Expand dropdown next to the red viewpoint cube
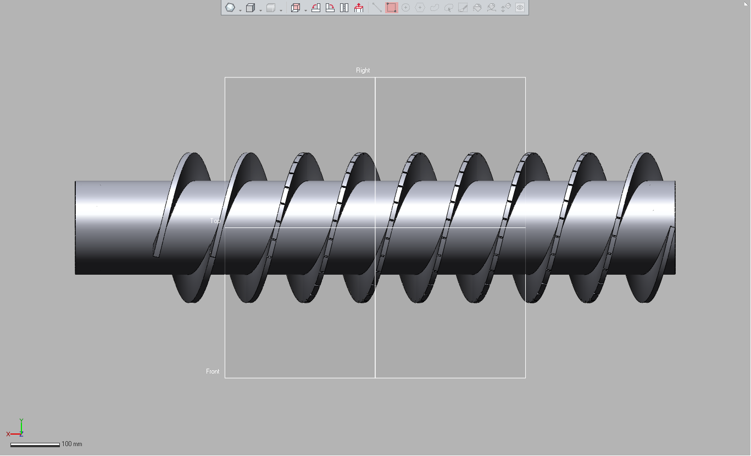Screen dimensions: 751x456 (x=305, y=10)
